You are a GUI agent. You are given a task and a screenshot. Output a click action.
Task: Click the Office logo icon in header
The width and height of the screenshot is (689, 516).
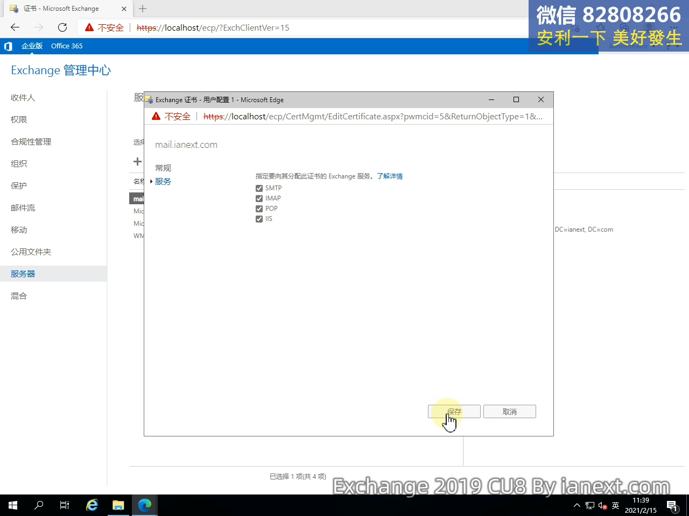click(x=8, y=46)
